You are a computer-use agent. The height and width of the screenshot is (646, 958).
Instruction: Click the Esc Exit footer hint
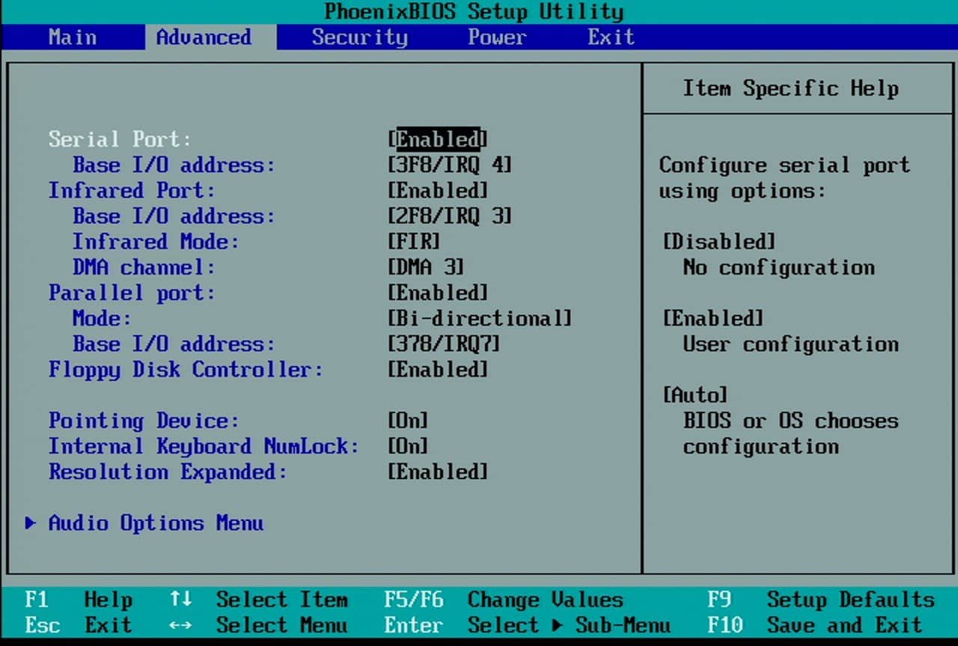(x=79, y=625)
